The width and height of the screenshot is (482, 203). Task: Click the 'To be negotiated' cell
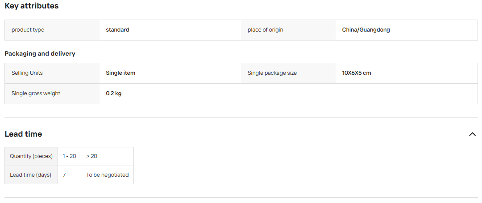click(x=107, y=175)
